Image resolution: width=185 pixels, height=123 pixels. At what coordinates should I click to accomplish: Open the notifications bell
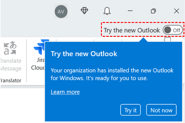tap(107, 11)
